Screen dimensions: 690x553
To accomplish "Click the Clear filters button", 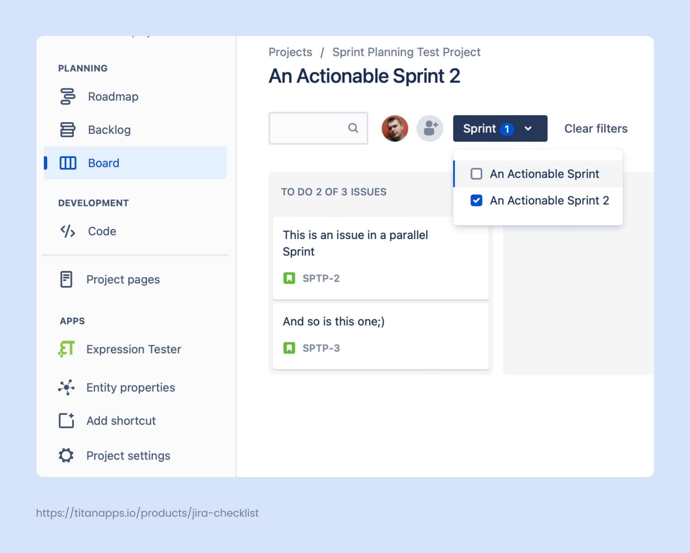I will (x=595, y=128).
